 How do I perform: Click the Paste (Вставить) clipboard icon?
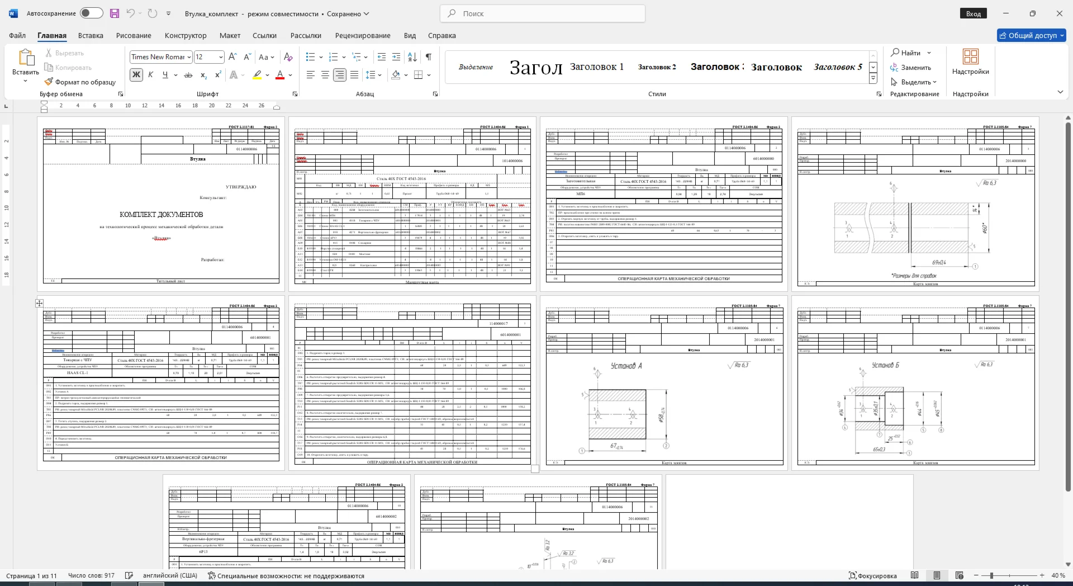(25, 58)
